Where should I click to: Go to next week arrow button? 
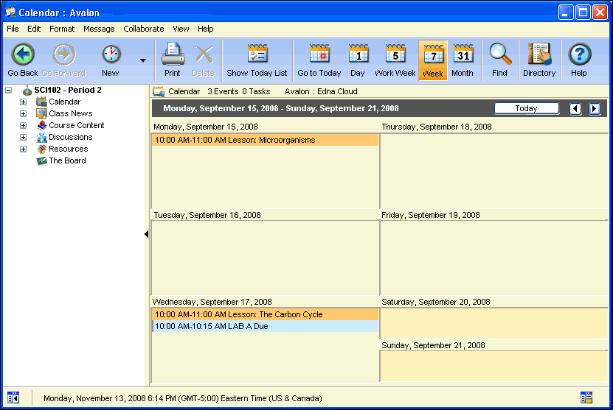tap(594, 109)
